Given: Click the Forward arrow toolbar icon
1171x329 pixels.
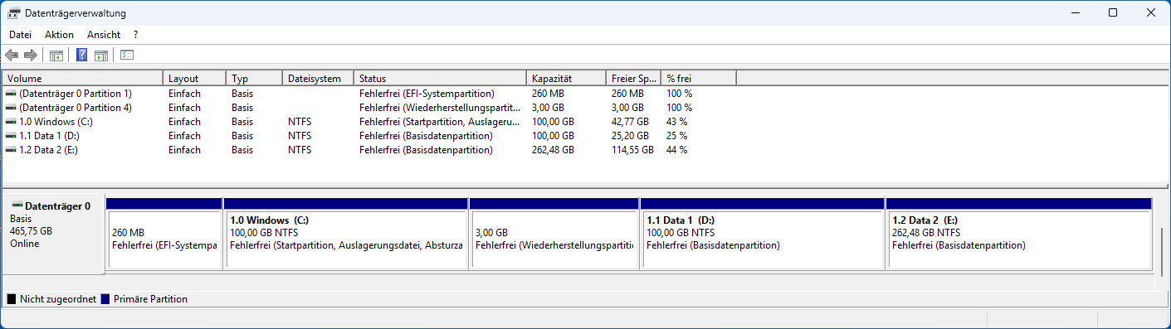Looking at the screenshot, I should coord(31,56).
